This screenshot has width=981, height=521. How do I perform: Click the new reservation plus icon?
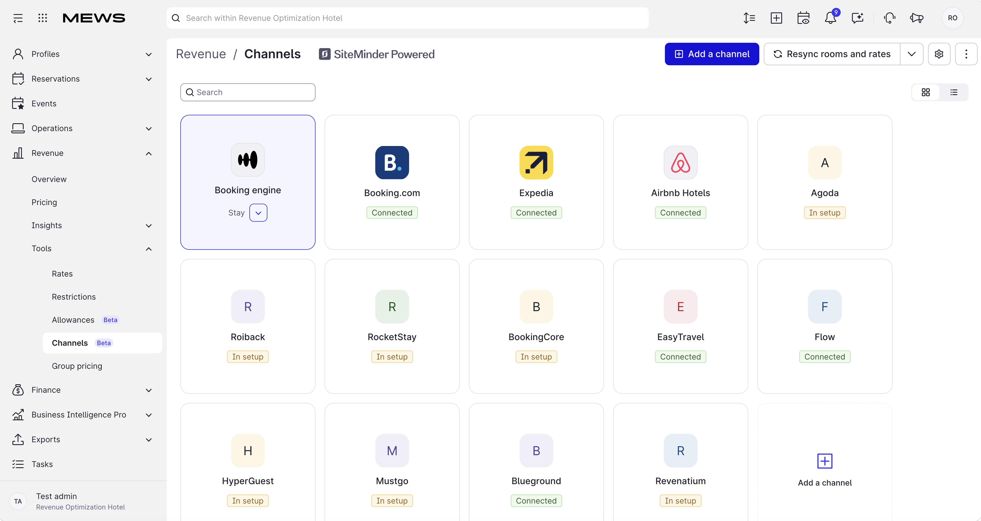(776, 18)
